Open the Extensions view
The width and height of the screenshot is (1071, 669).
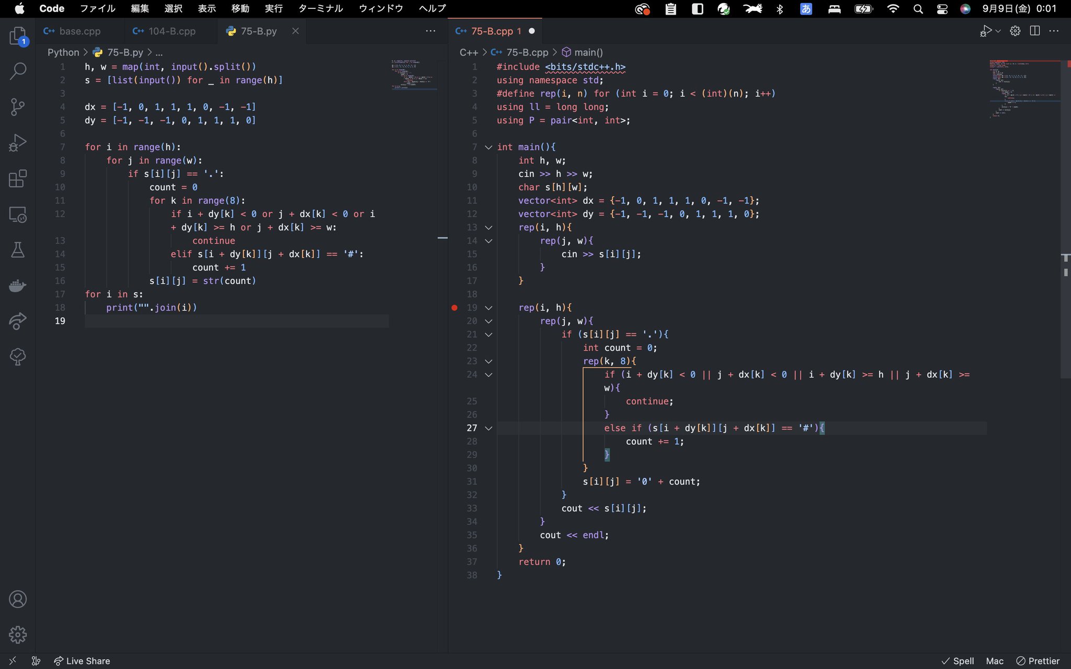point(18,178)
